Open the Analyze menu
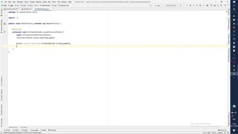 [x=32, y=2]
